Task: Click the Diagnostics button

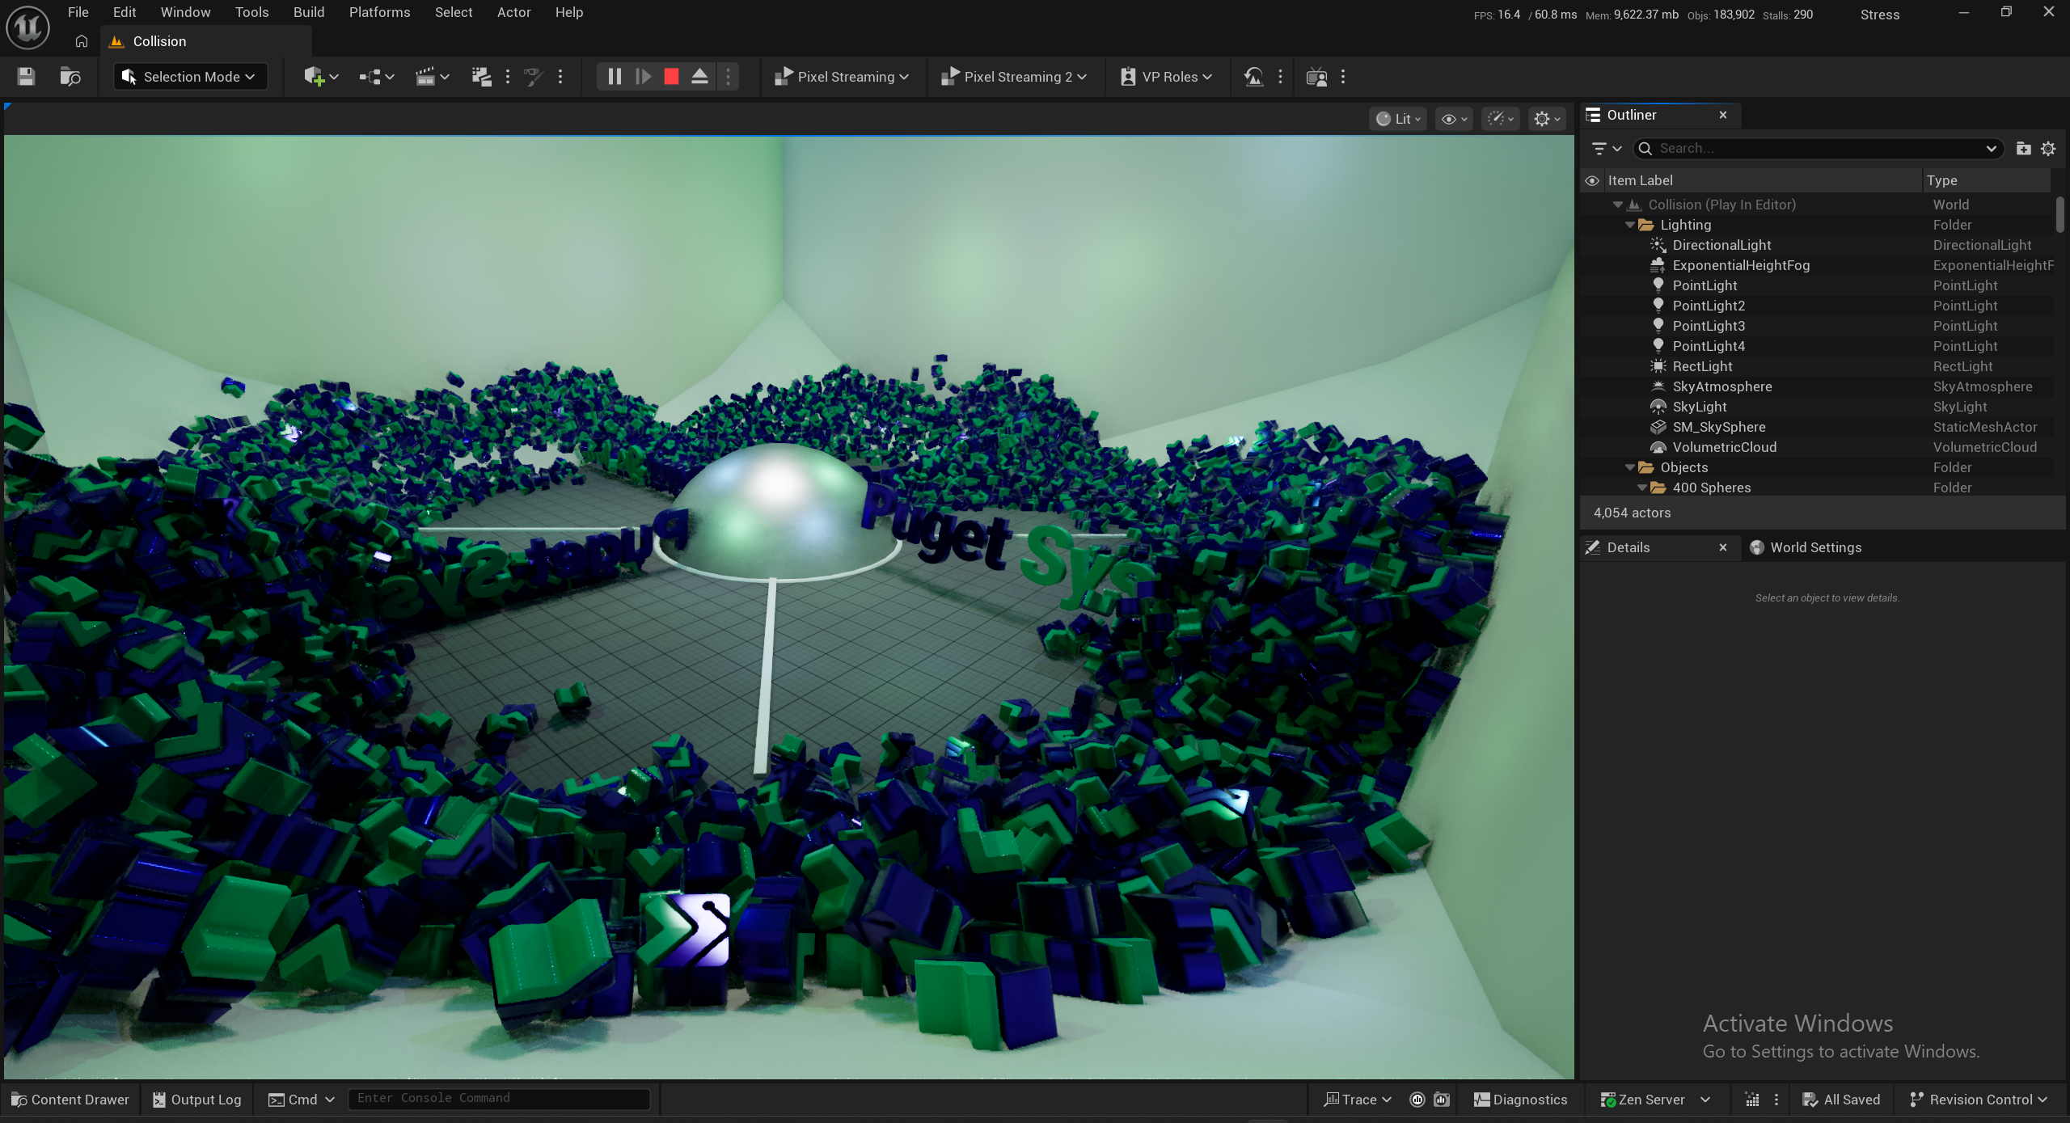Action: click(1521, 1100)
